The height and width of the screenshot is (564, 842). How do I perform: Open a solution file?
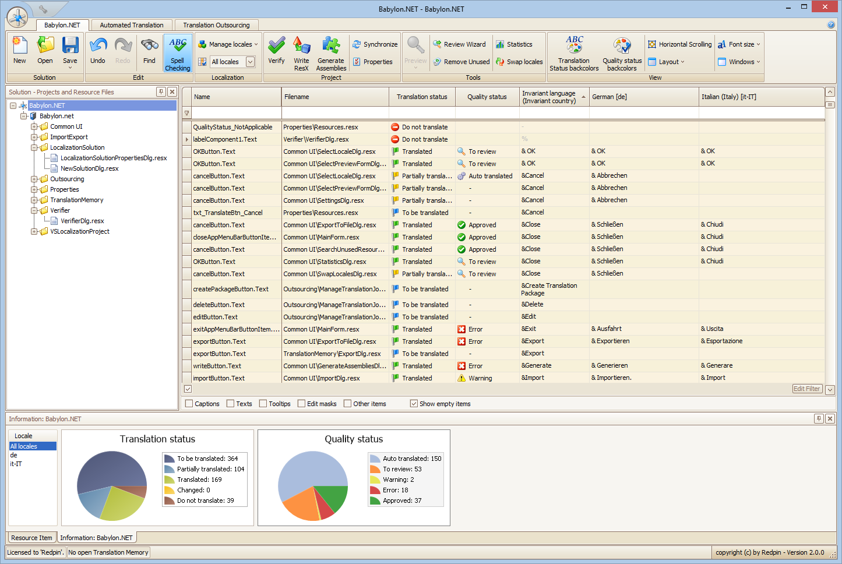pos(45,51)
